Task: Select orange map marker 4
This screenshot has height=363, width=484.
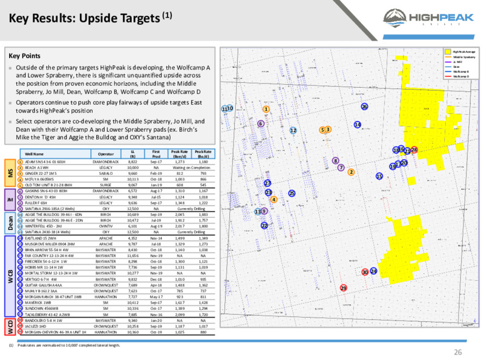Action: (x=273, y=200)
